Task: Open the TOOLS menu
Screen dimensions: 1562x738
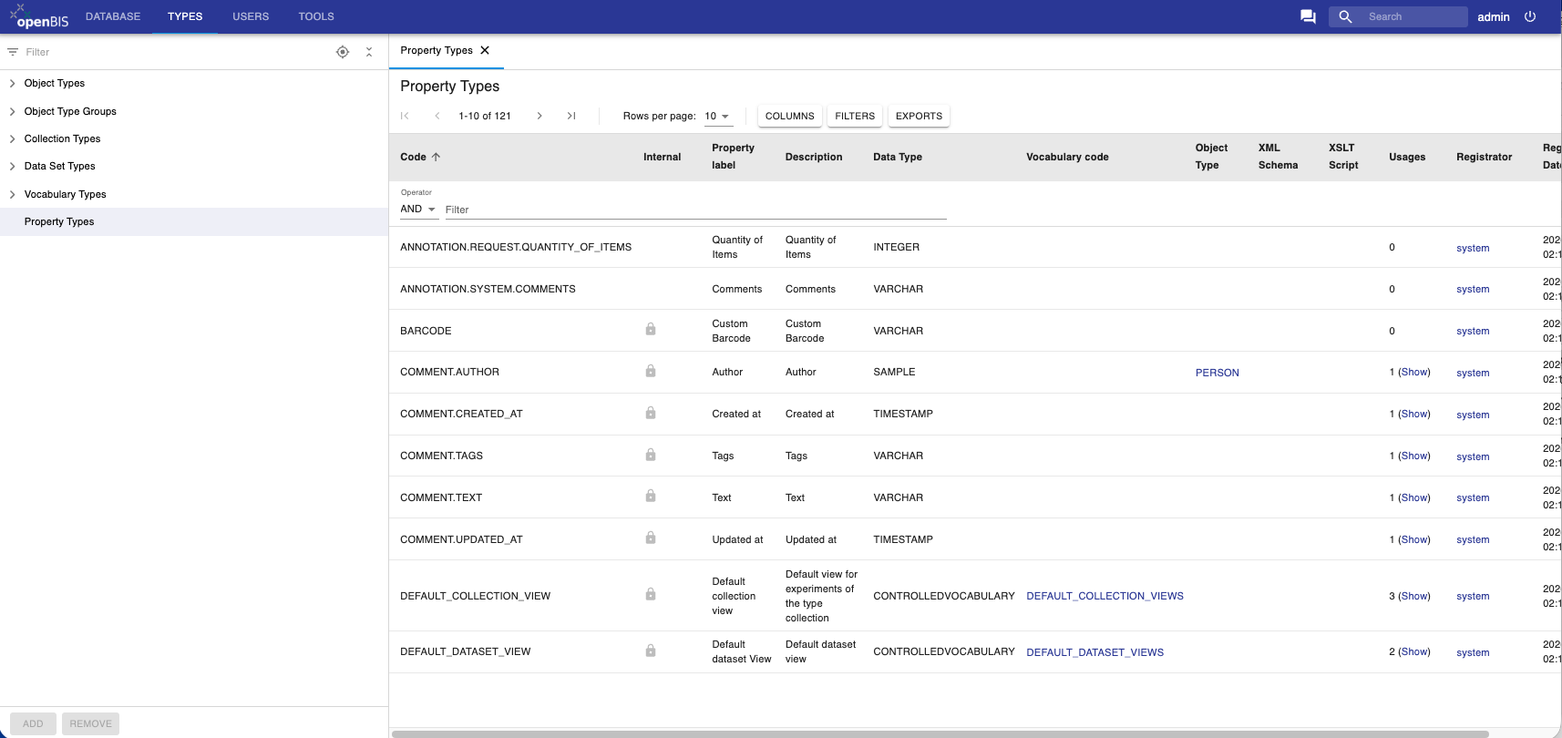Action: click(x=316, y=16)
